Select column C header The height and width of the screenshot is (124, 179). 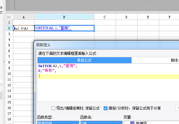tap(105, 17)
